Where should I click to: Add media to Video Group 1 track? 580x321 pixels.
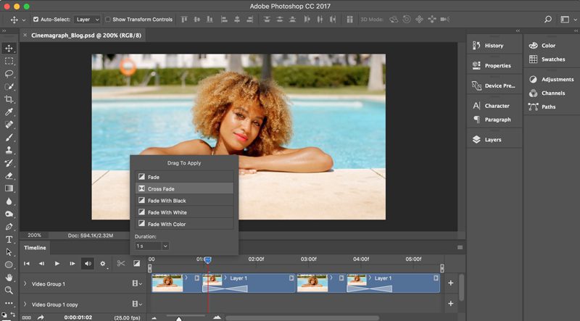(x=450, y=283)
